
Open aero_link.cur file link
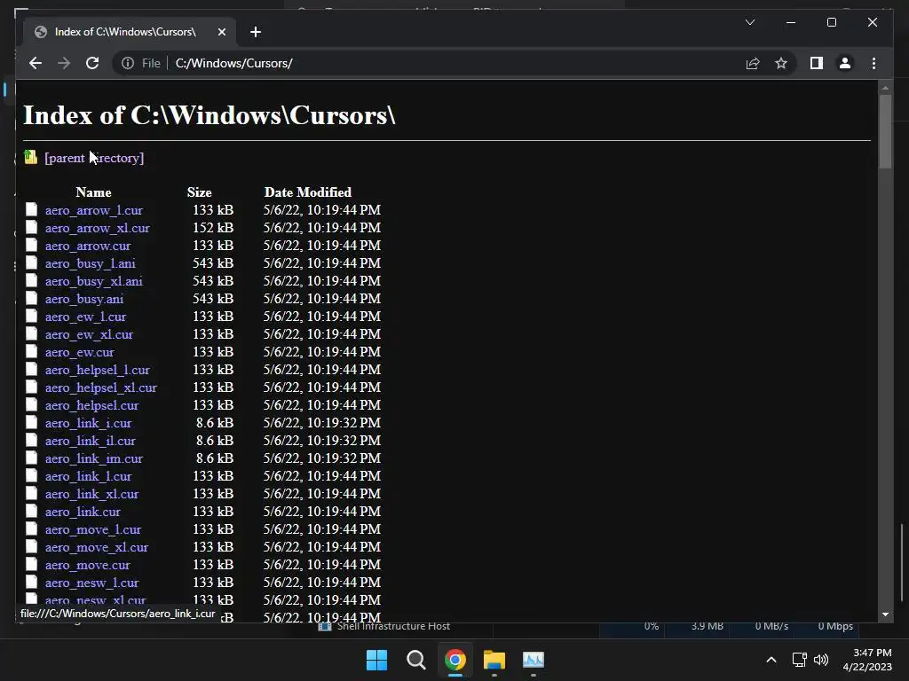pyautogui.click(x=83, y=512)
